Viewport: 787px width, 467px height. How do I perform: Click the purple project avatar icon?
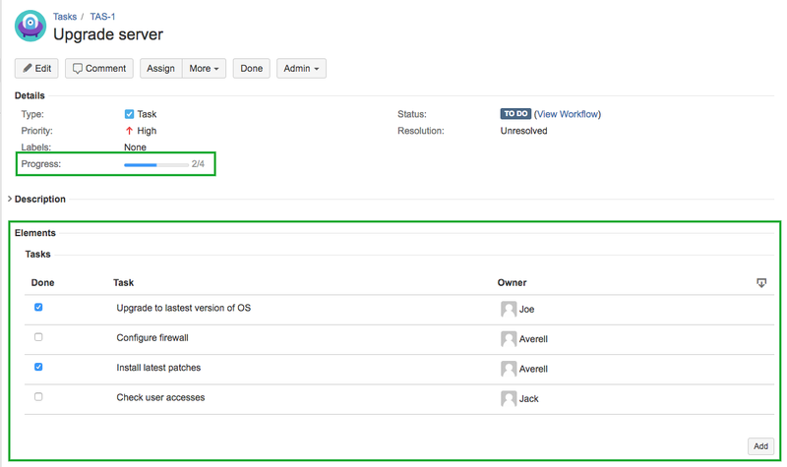pyautogui.click(x=30, y=26)
